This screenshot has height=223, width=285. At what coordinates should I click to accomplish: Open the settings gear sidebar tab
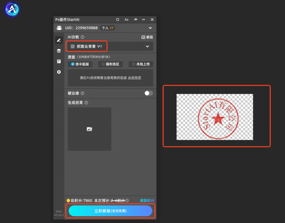59,72
